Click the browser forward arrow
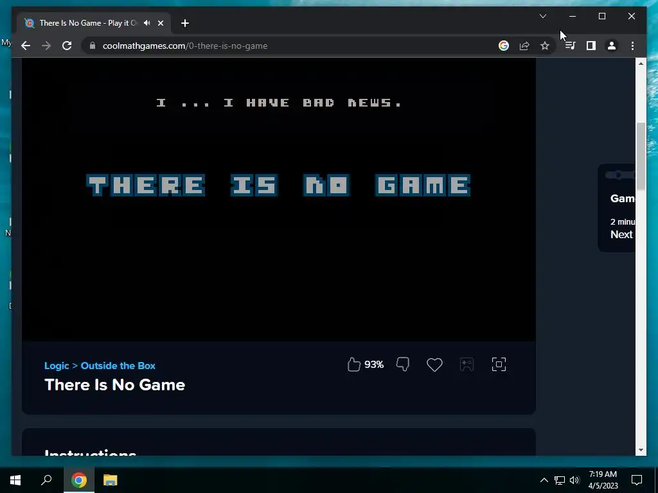Viewport: 658px width, 493px height. (46, 46)
